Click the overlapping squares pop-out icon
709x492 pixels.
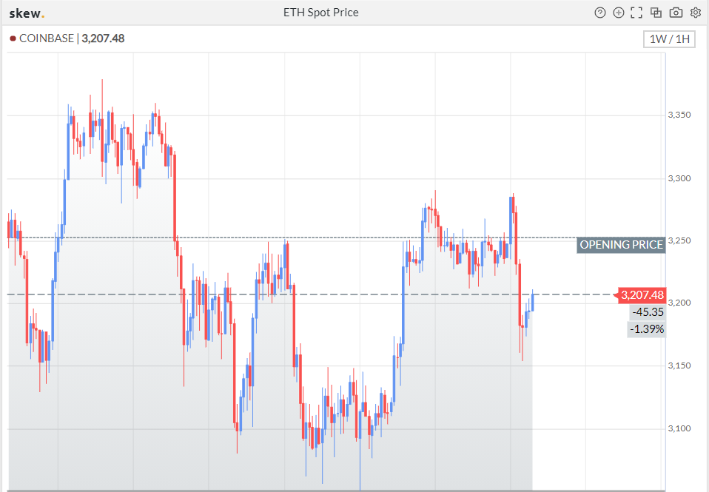(656, 13)
